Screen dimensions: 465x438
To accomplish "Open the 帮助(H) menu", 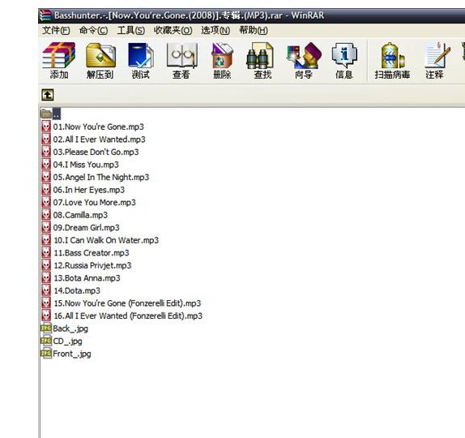I will pos(254,30).
